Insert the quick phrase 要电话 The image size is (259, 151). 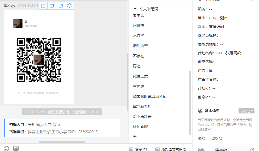point(139,15)
